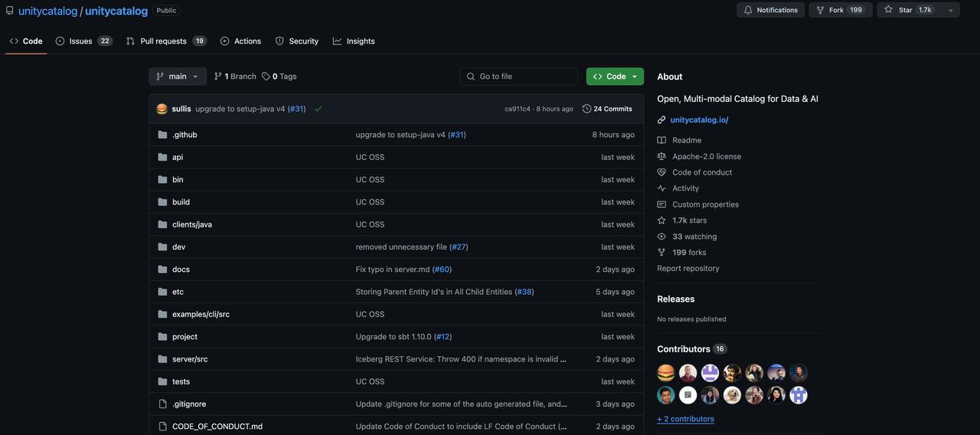Click the Activity pulse icon in About
Viewport: 980px width, 435px height.
click(x=661, y=188)
